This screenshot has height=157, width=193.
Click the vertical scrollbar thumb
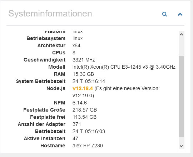(181, 97)
